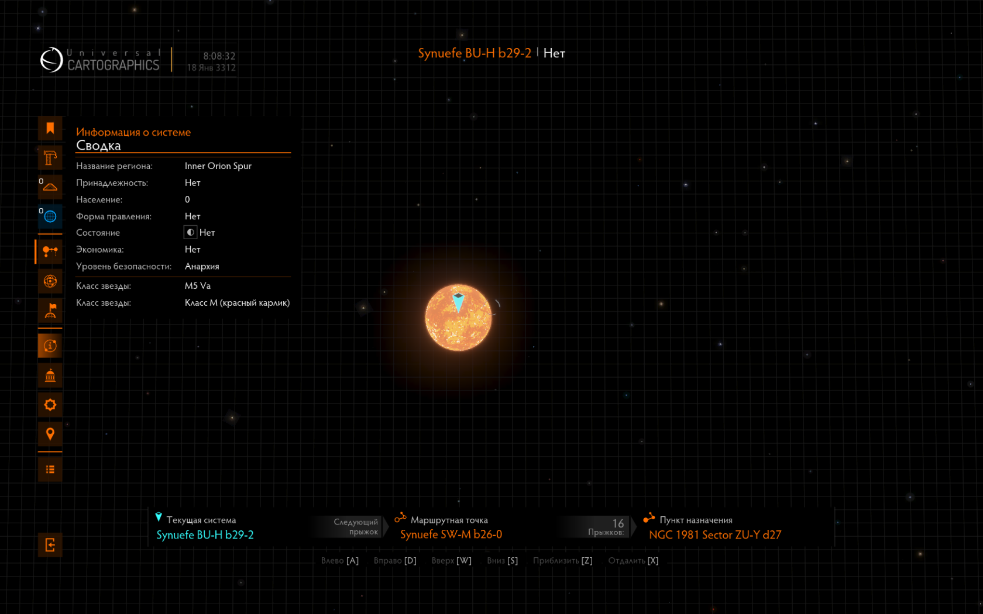Image resolution: width=983 pixels, height=614 pixels.
Task: Click the flag-on-globe sidebar icon
Action: point(50,311)
